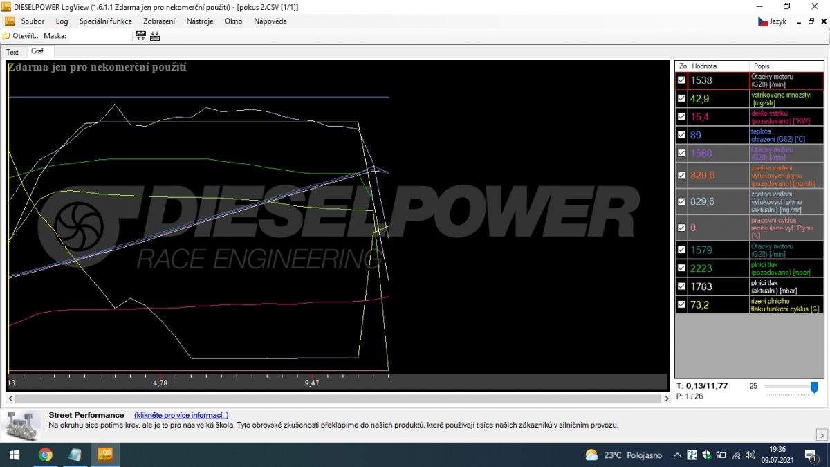This screenshot has height=467, width=830.
Task: Open the Soubor menu
Action: [x=33, y=21]
